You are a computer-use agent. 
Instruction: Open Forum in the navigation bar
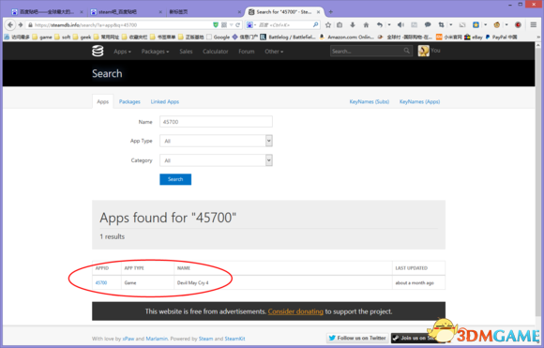click(247, 52)
